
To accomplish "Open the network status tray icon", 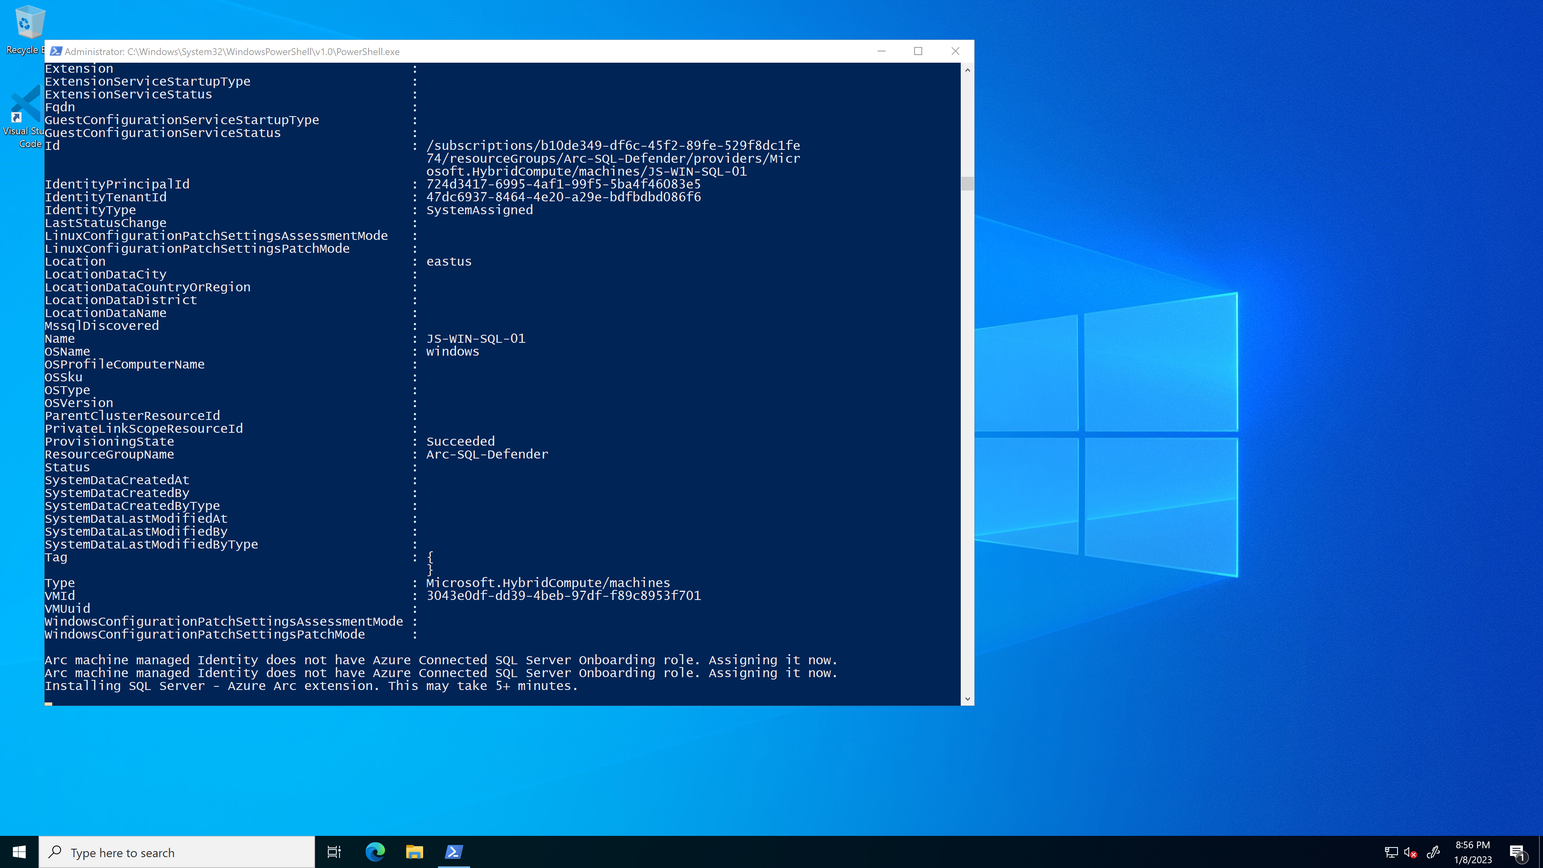I will (1391, 852).
